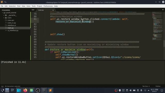Open the application launcher in the taskbar
Viewport: 165px width, 93px height.
2,90
